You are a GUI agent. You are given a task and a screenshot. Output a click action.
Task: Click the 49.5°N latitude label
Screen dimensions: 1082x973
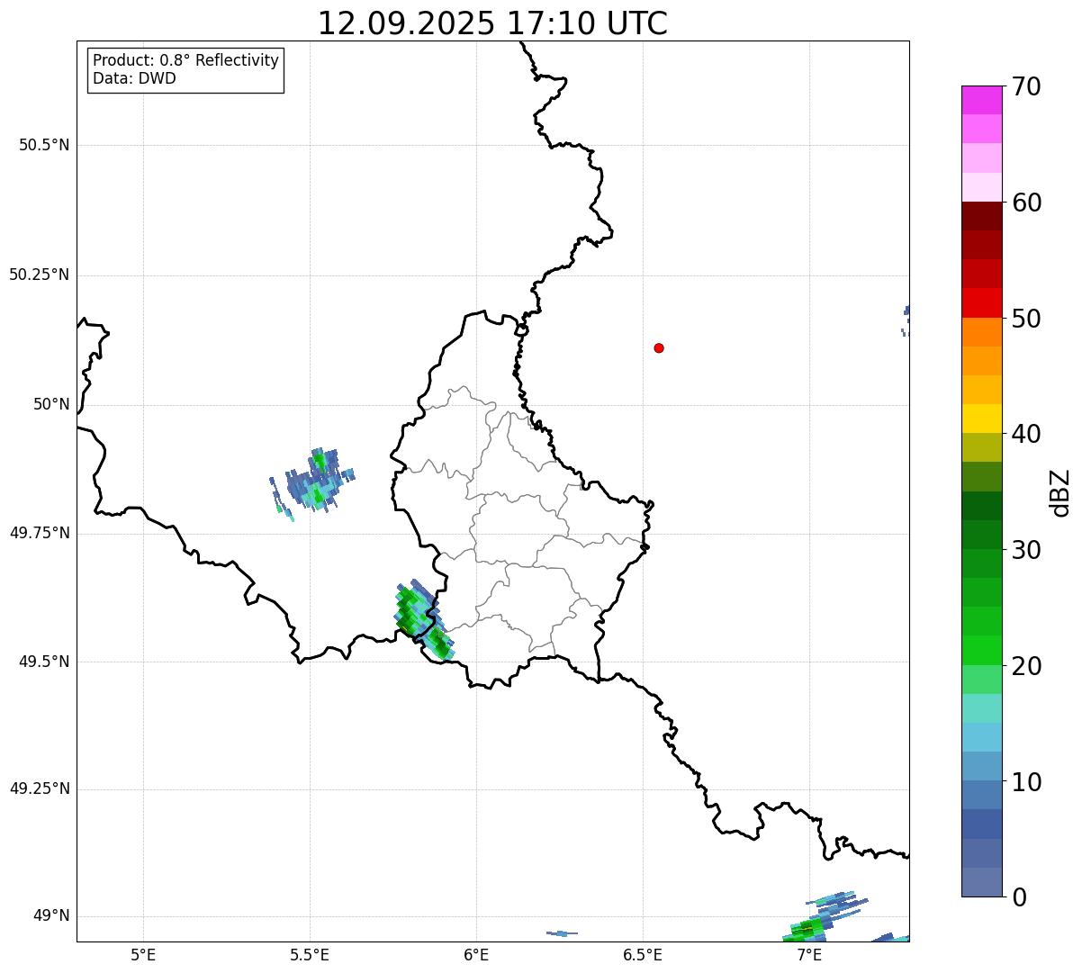[44, 662]
